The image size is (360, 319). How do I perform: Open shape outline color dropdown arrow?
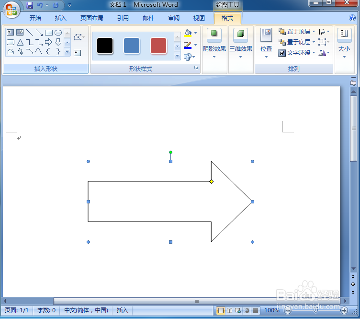196,45
